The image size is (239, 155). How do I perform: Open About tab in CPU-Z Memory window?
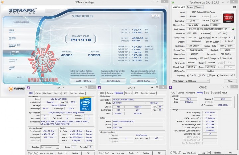224,93
